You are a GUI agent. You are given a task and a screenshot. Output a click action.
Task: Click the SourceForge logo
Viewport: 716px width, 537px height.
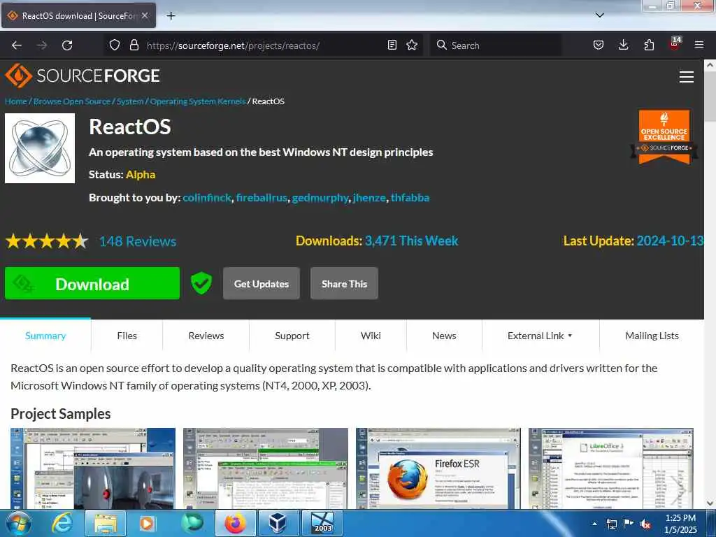[83, 76]
